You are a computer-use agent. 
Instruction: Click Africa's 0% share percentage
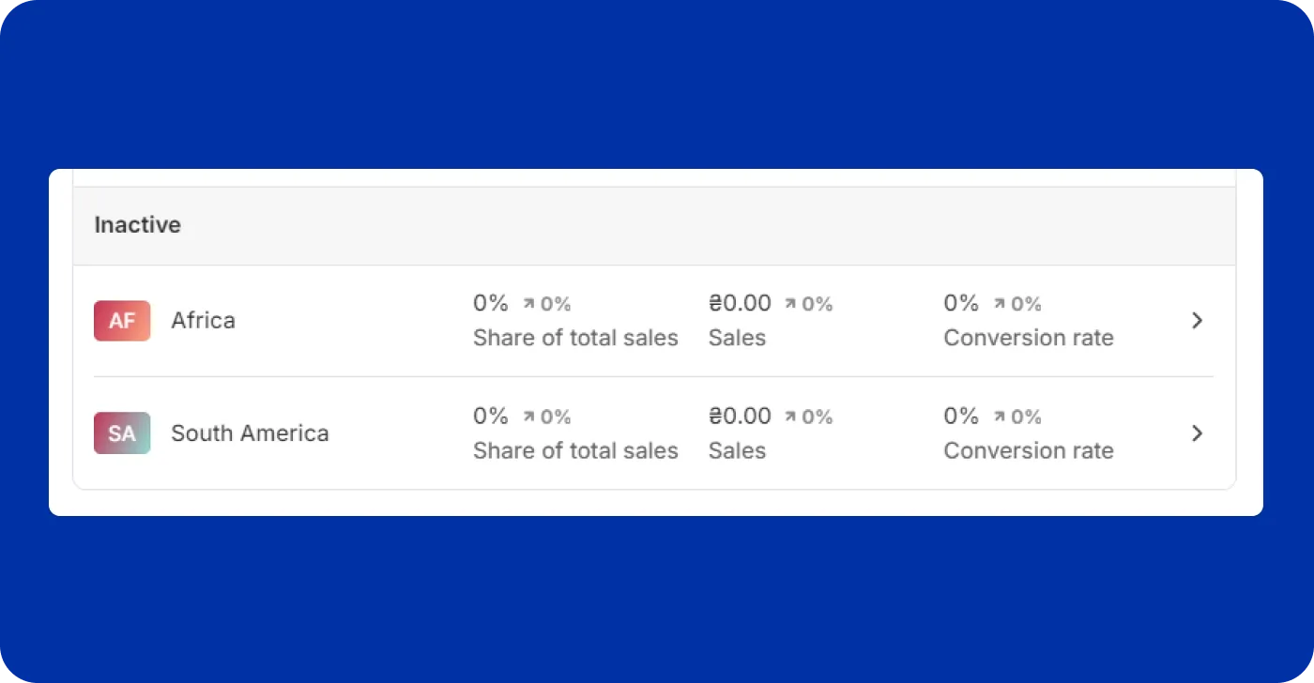point(489,302)
